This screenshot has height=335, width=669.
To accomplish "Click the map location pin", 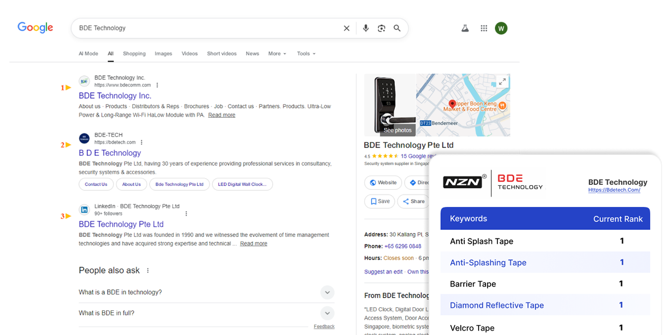I will point(452,105).
